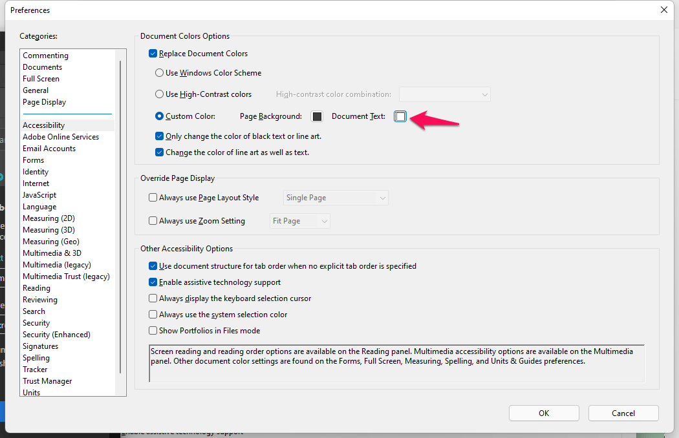
Task: Select Use High-Contrast colors radio button
Action: (x=160, y=94)
